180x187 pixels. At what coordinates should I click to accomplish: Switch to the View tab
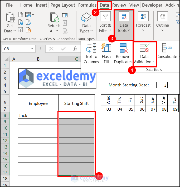click(134, 5)
